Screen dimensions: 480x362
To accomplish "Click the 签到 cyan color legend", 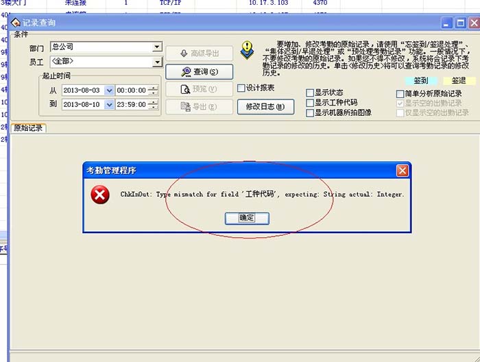I will [x=421, y=81].
